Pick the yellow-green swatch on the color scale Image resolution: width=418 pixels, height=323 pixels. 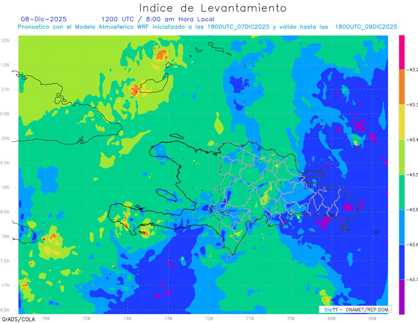coord(402,157)
